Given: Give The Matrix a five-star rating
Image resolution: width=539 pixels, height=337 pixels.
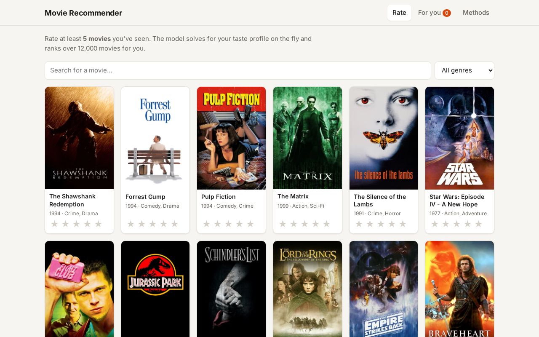Looking at the screenshot, I should 326,224.
